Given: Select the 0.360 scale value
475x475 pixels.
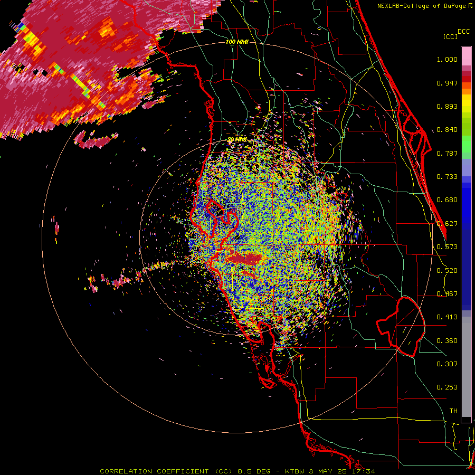Looking at the screenshot, I should [x=447, y=341].
